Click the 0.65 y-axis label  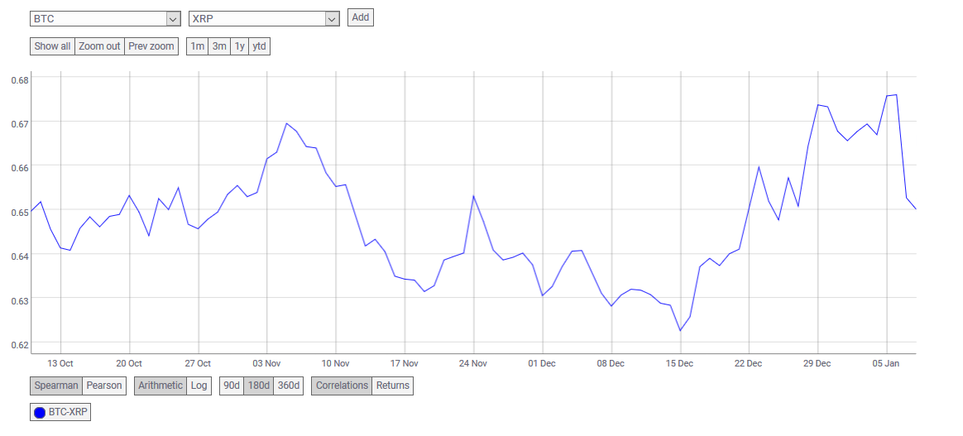(19, 213)
